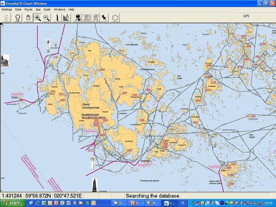Open harbour number 1120 at Seglinge
Image resolution: width=276 pixels, height=207 pixels.
[198, 100]
